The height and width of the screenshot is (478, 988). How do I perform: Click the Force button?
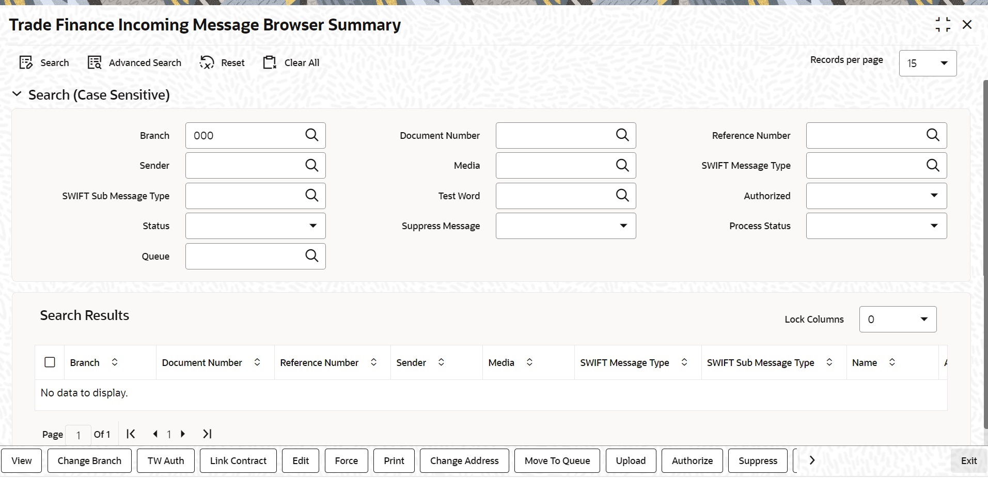point(346,460)
